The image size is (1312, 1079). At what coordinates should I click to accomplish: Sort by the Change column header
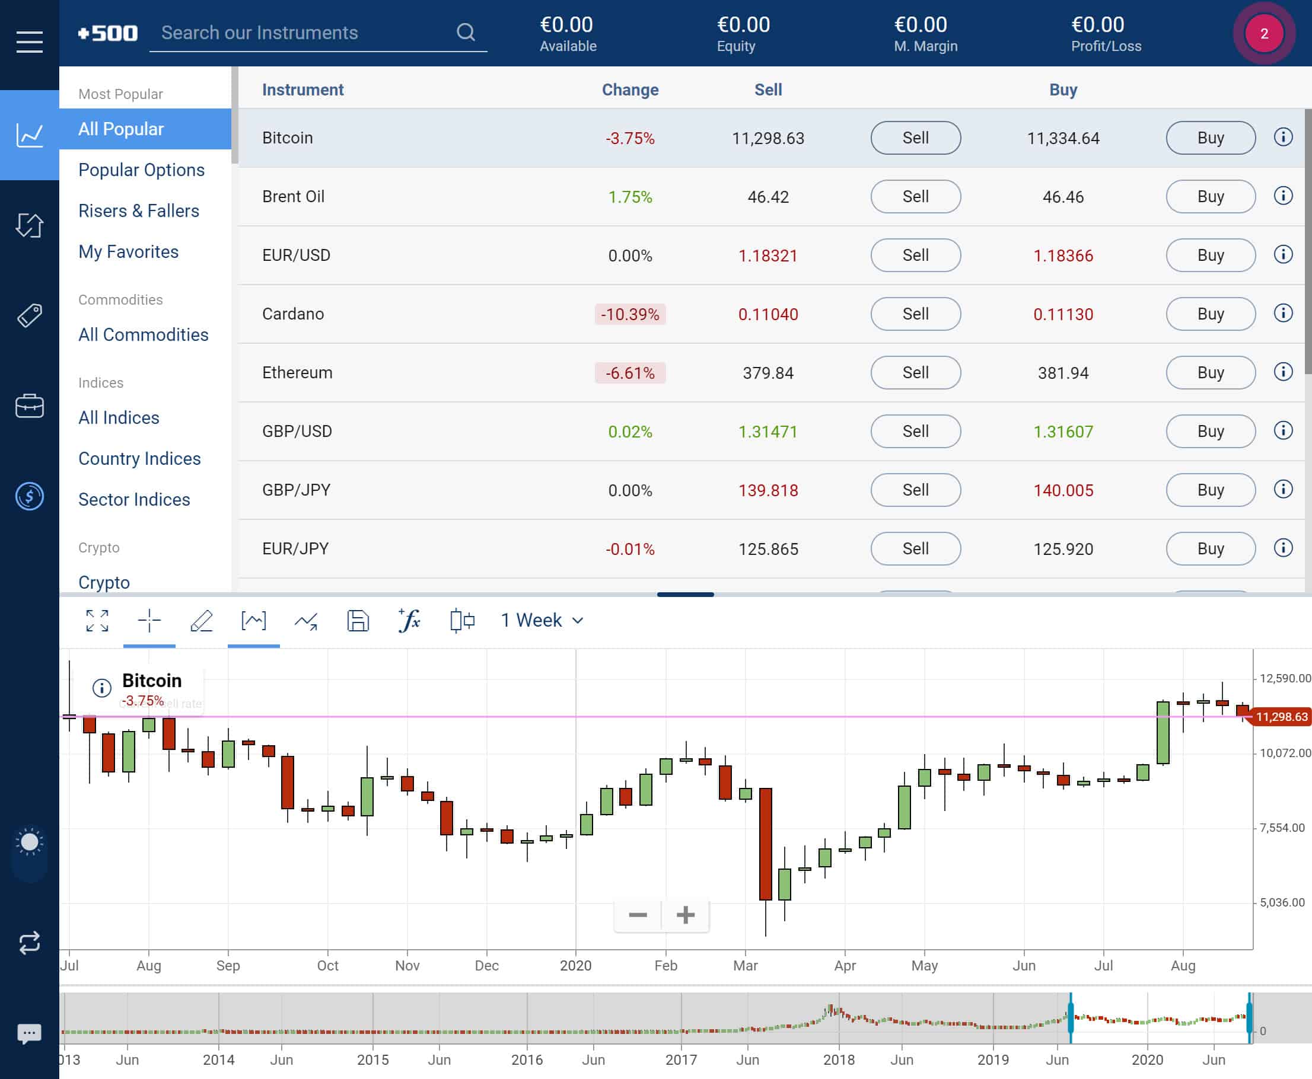(x=630, y=90)
